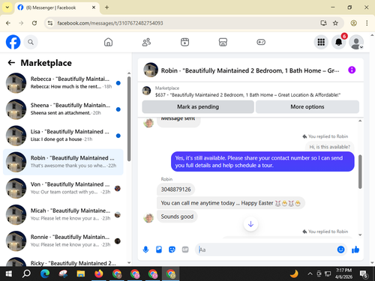This screenshot has height=281, width=375.
Task: Click chat messages scrollbar thumb
Action: pyautogui.click(x=360, y=172)
